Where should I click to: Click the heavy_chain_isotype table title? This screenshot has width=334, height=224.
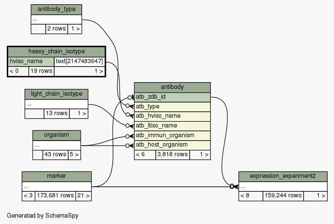pos(56,52)
